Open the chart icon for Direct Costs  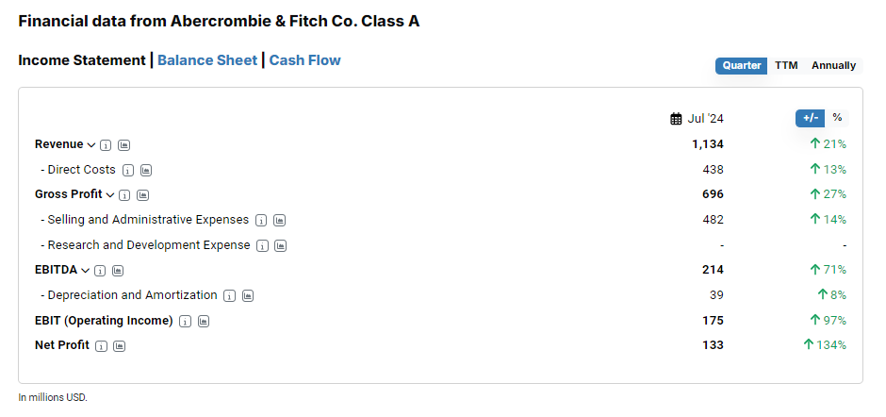click(146, 171)
